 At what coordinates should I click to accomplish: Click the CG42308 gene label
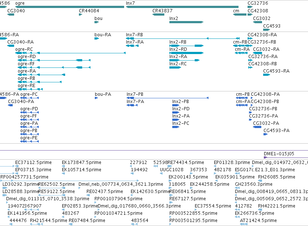[x=258, y=11]
